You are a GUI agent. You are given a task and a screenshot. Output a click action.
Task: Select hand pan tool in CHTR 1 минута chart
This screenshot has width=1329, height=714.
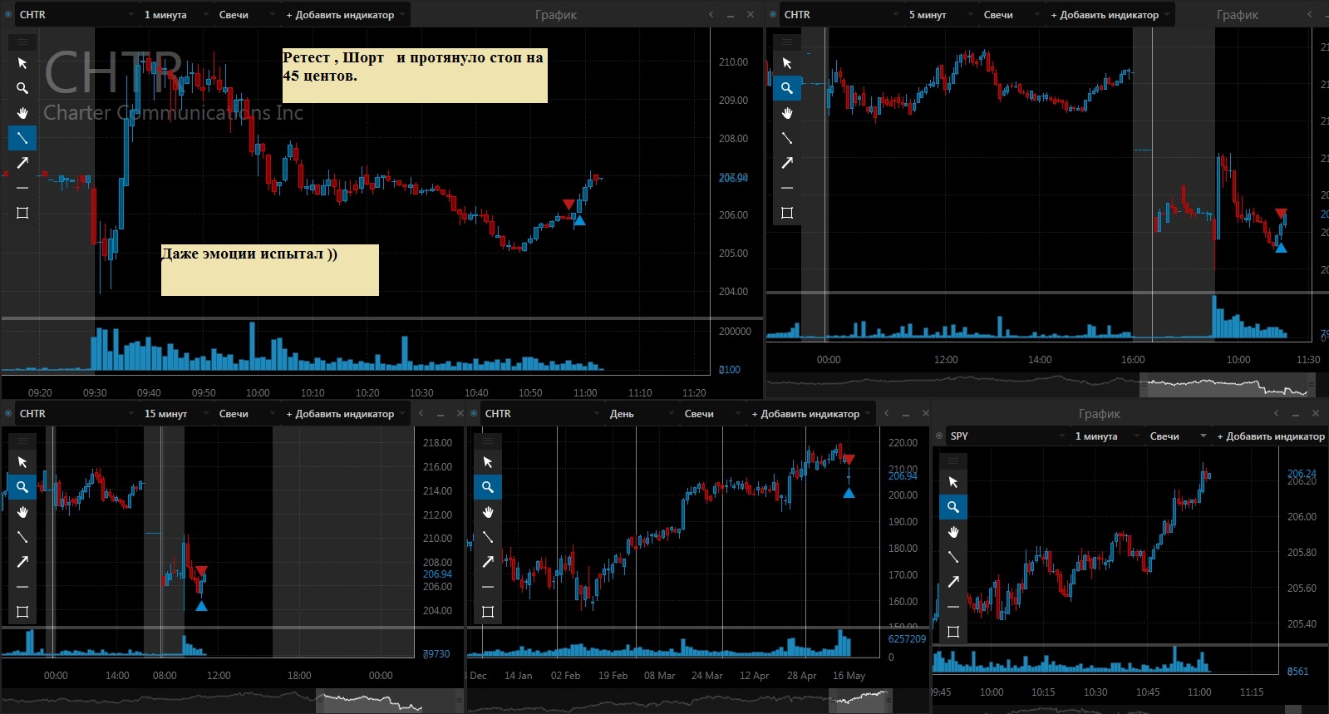(x=22, y=113)
